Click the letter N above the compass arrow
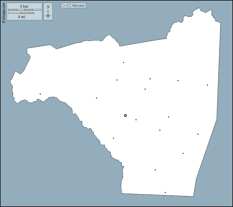This screenshot has height=207, width=233. point(48,7)
